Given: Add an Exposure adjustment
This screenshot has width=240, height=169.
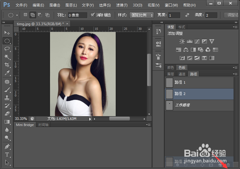Looking at the screenshot, I should 204,41.
